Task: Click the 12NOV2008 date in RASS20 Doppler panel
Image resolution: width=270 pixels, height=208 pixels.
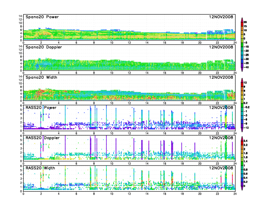Action: (x=221, y=138)
